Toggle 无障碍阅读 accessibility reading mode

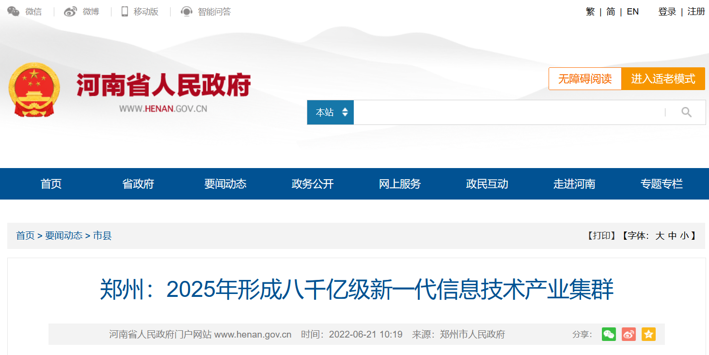tap(585, 78)
